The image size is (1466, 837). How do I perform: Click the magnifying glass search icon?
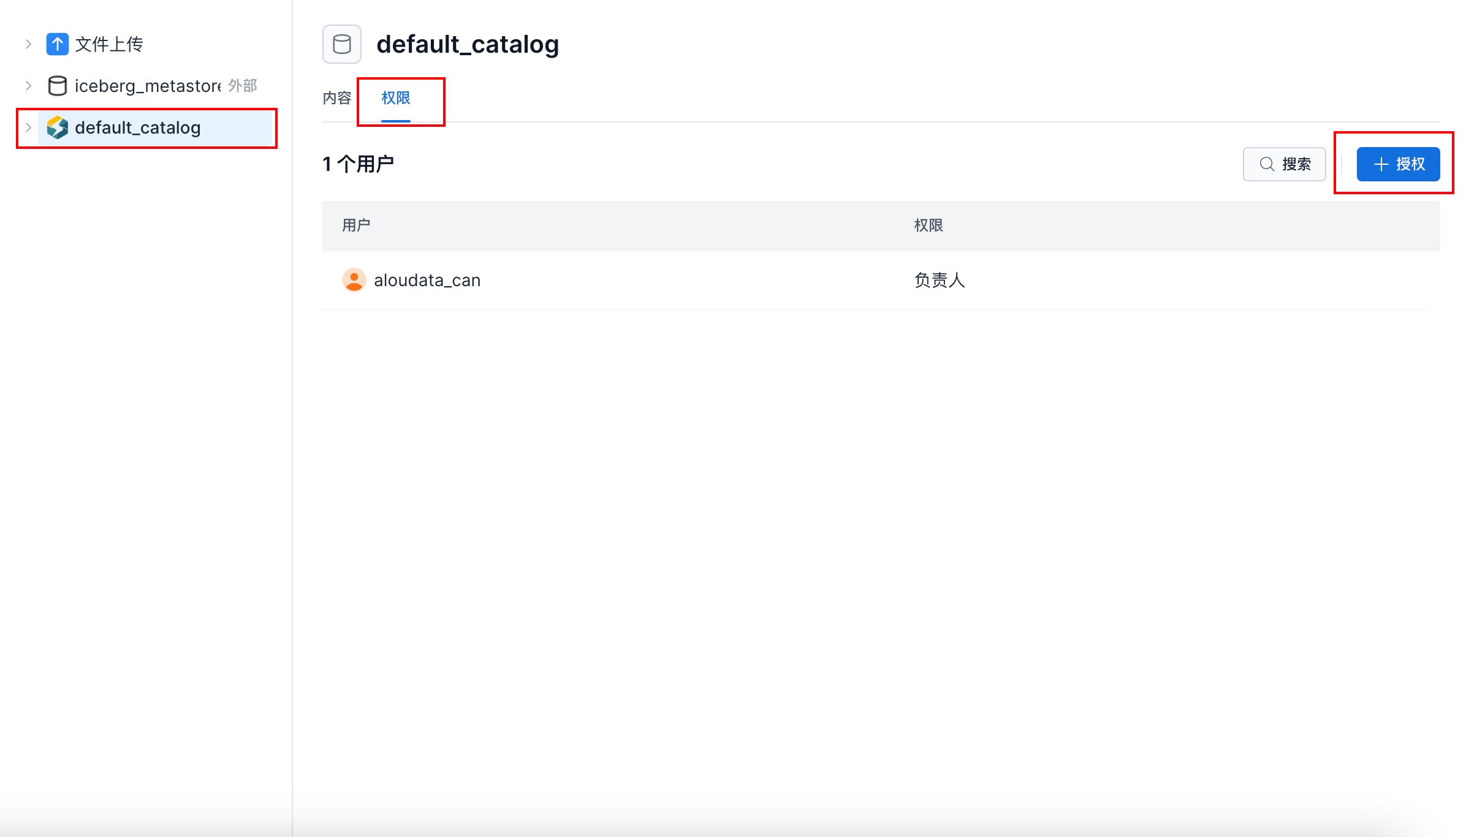click(x=1267, y=164)
